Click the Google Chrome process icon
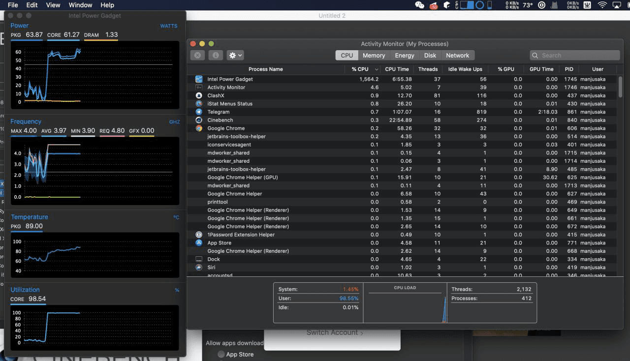 pos(199,128)
